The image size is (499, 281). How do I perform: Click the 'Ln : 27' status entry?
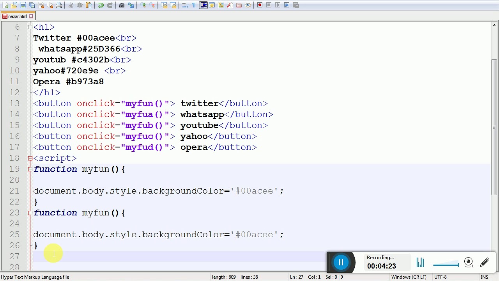click(x=297, y=277)
